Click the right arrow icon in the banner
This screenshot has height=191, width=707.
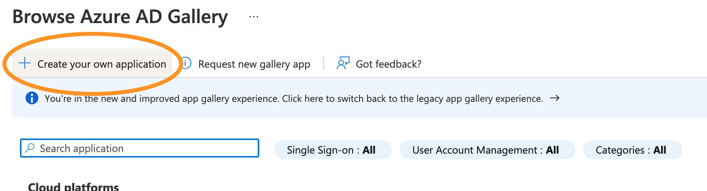(x=555, y=98)
